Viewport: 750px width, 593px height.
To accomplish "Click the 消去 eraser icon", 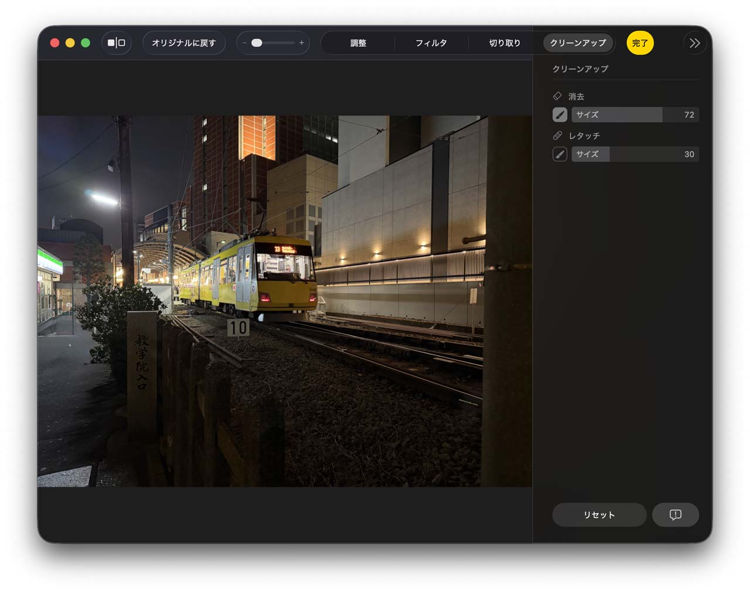I will tap(557, 96).
